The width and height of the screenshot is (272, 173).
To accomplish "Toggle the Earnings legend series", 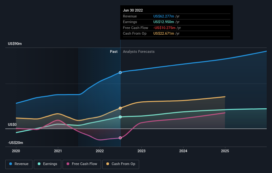I will 47,164.
